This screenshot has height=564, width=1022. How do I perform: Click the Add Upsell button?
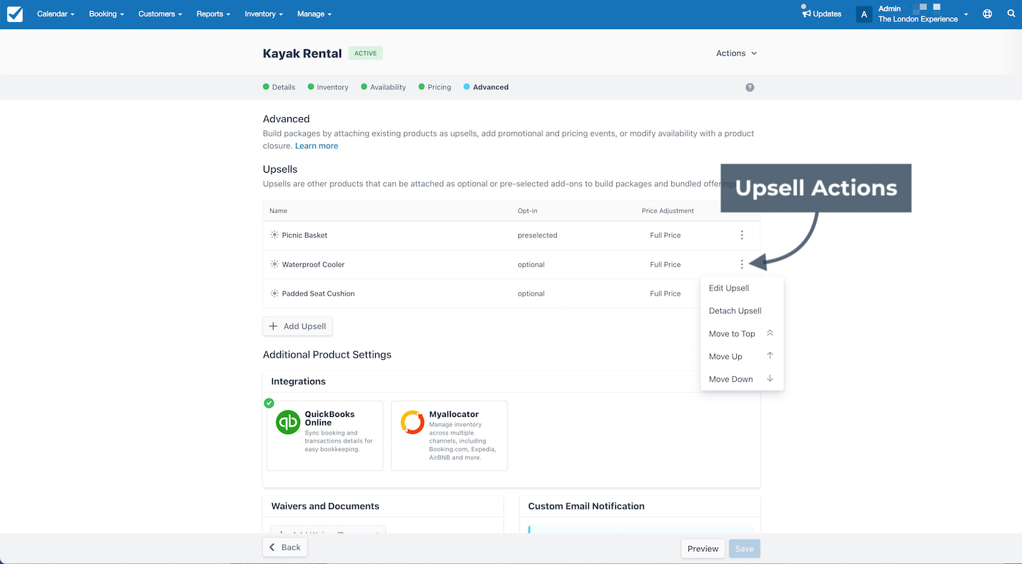click(297, 326)
